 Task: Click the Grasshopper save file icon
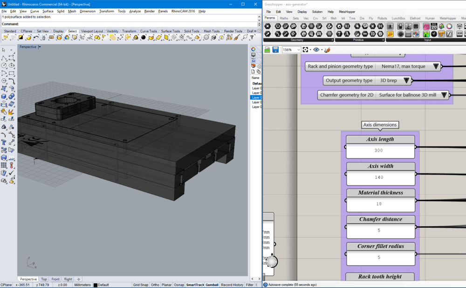[x=275, y=49]
